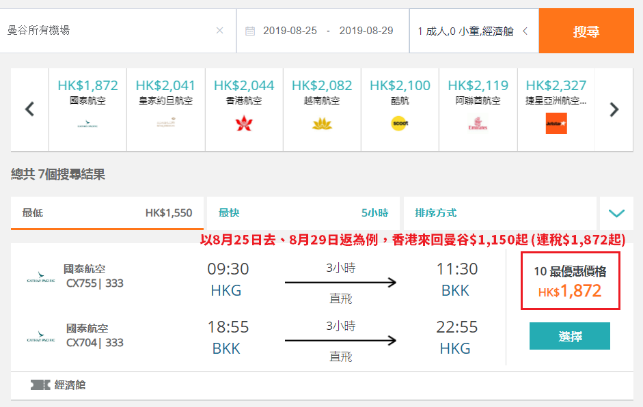The width and height of the screenshot is (643, 407).
Task: Show next airlines in carousel
Action: pos(614,109)
